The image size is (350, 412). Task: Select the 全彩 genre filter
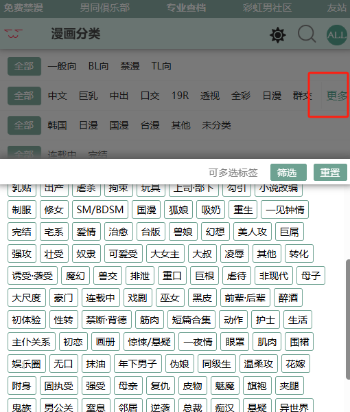[241, 96]
